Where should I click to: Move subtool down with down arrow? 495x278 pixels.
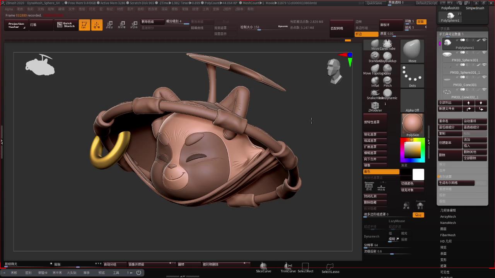click(481, 103)
